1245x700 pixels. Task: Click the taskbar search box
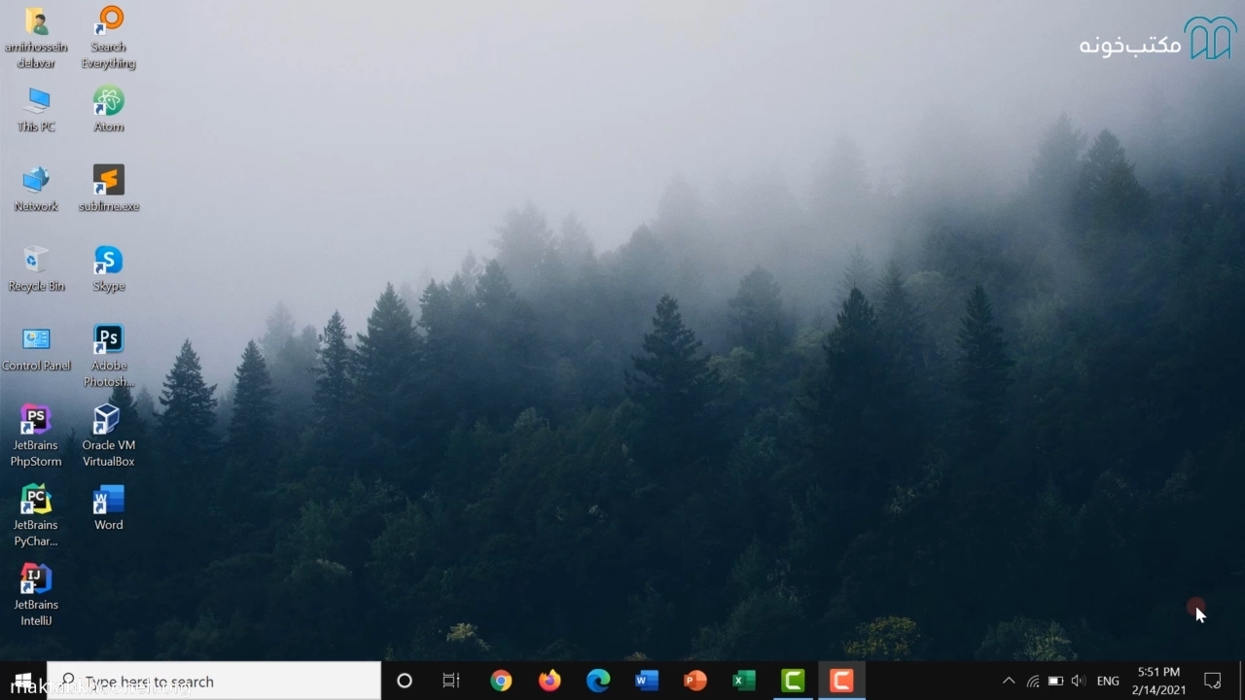214,681
